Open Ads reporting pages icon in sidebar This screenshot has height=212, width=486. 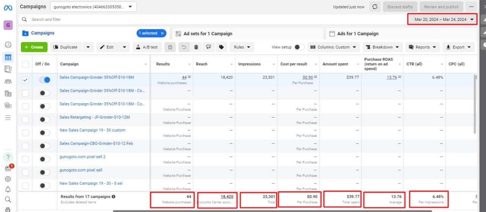pos(8,69)
